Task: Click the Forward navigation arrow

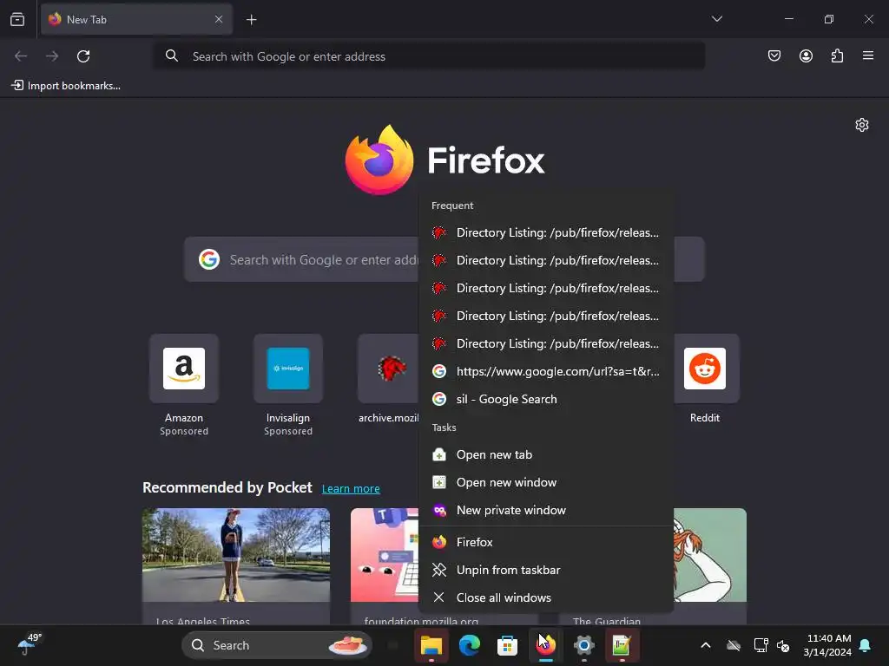Action: [x=52, y=56]
